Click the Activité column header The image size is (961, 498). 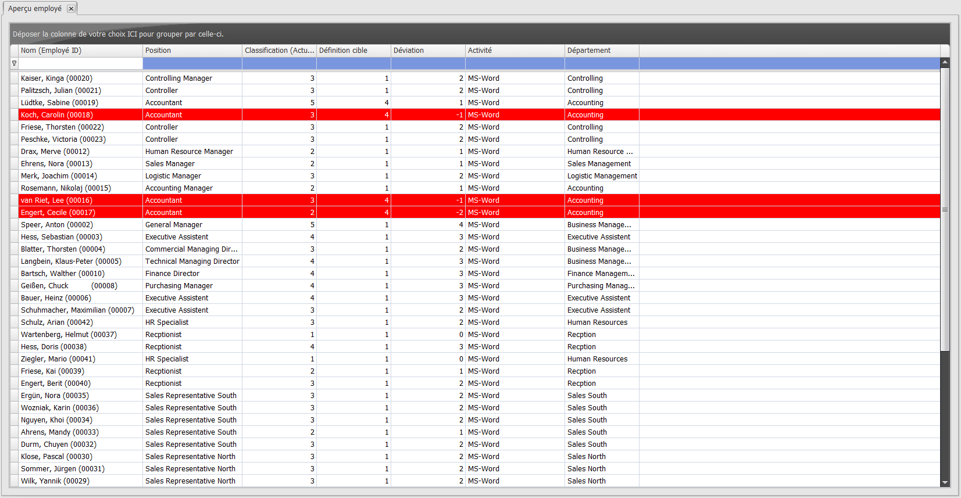click(515, 51)
